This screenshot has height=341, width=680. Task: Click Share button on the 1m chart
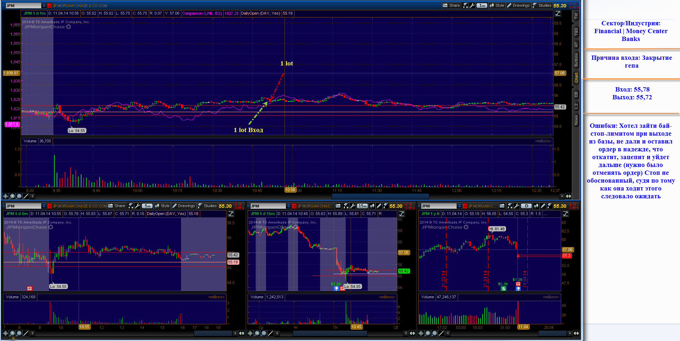(451, 5)
